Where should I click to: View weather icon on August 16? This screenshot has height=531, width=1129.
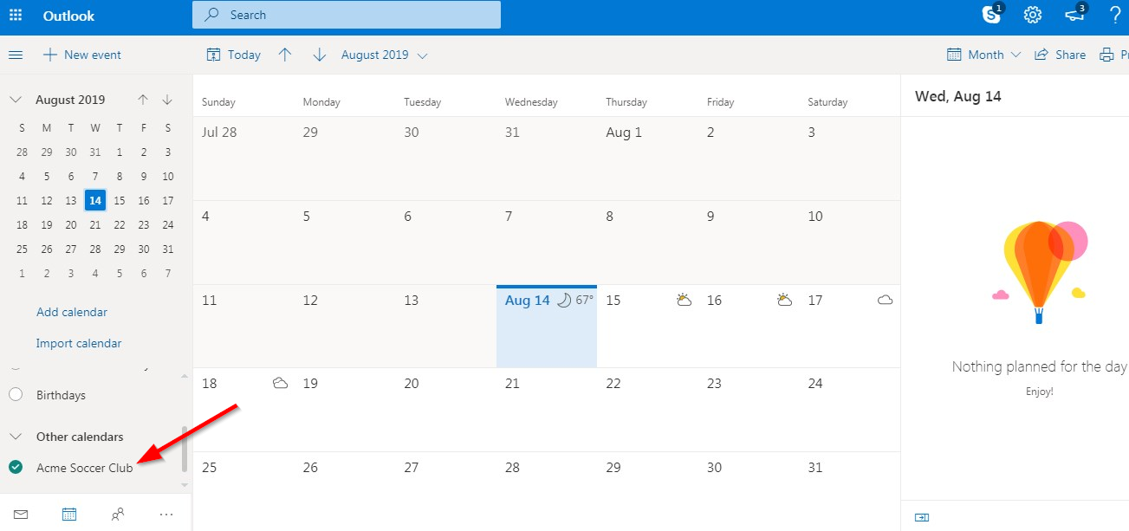click(x=785, y=300)
